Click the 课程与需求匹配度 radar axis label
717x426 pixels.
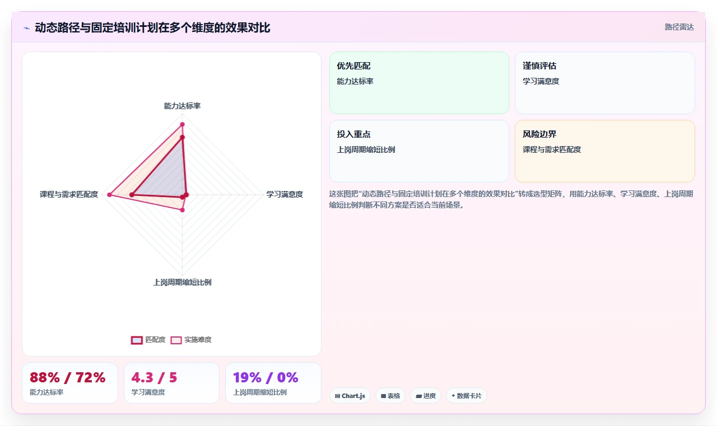coord(69,194)
